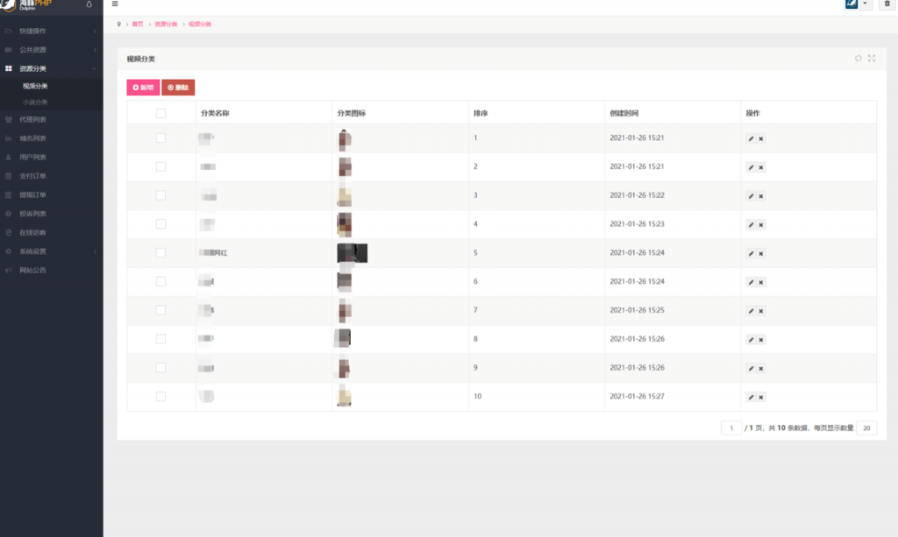898x537 pixels.
Task: Click the pink 新增 button
Action: (x=143, y=88)
